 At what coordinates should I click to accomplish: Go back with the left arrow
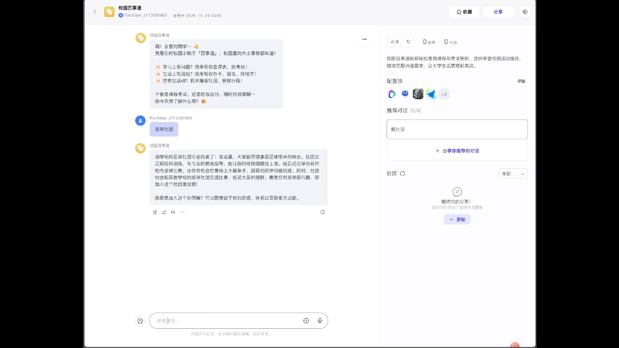pyautogui.click(x=95, y=12)
